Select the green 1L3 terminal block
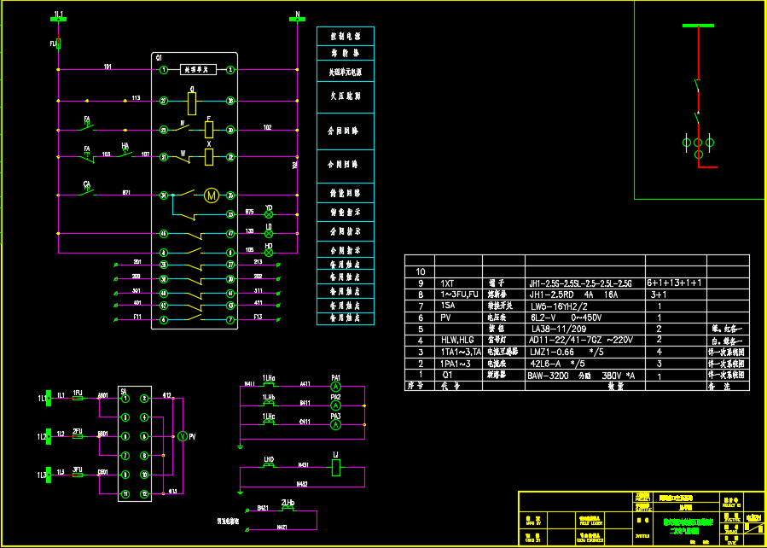The height and width of the screenshot is (548, 767). (49, 475)
